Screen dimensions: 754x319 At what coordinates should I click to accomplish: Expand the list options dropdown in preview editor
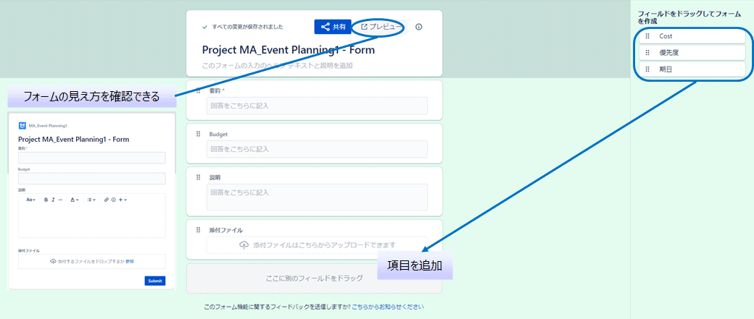click(x=91, y=199)
